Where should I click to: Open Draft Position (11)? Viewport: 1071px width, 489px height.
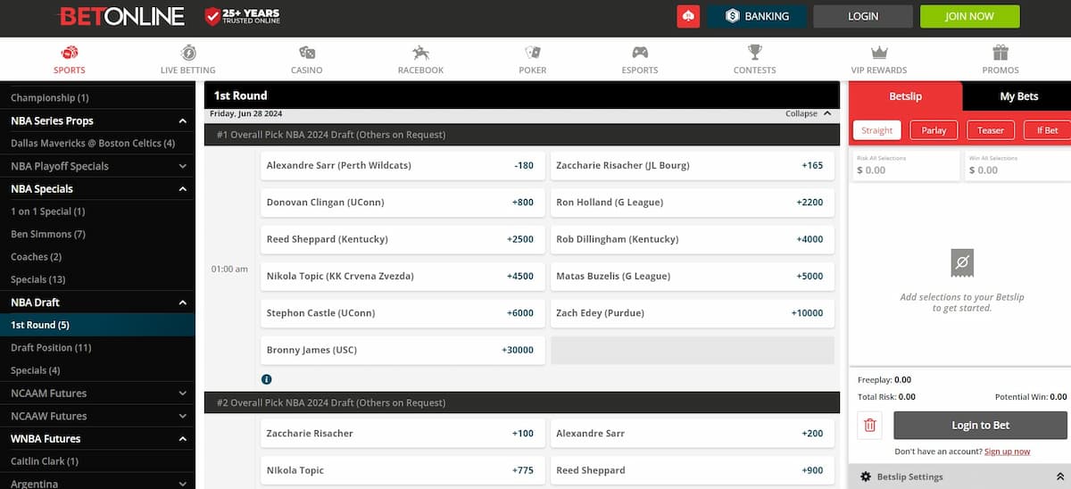click(51, 348)
